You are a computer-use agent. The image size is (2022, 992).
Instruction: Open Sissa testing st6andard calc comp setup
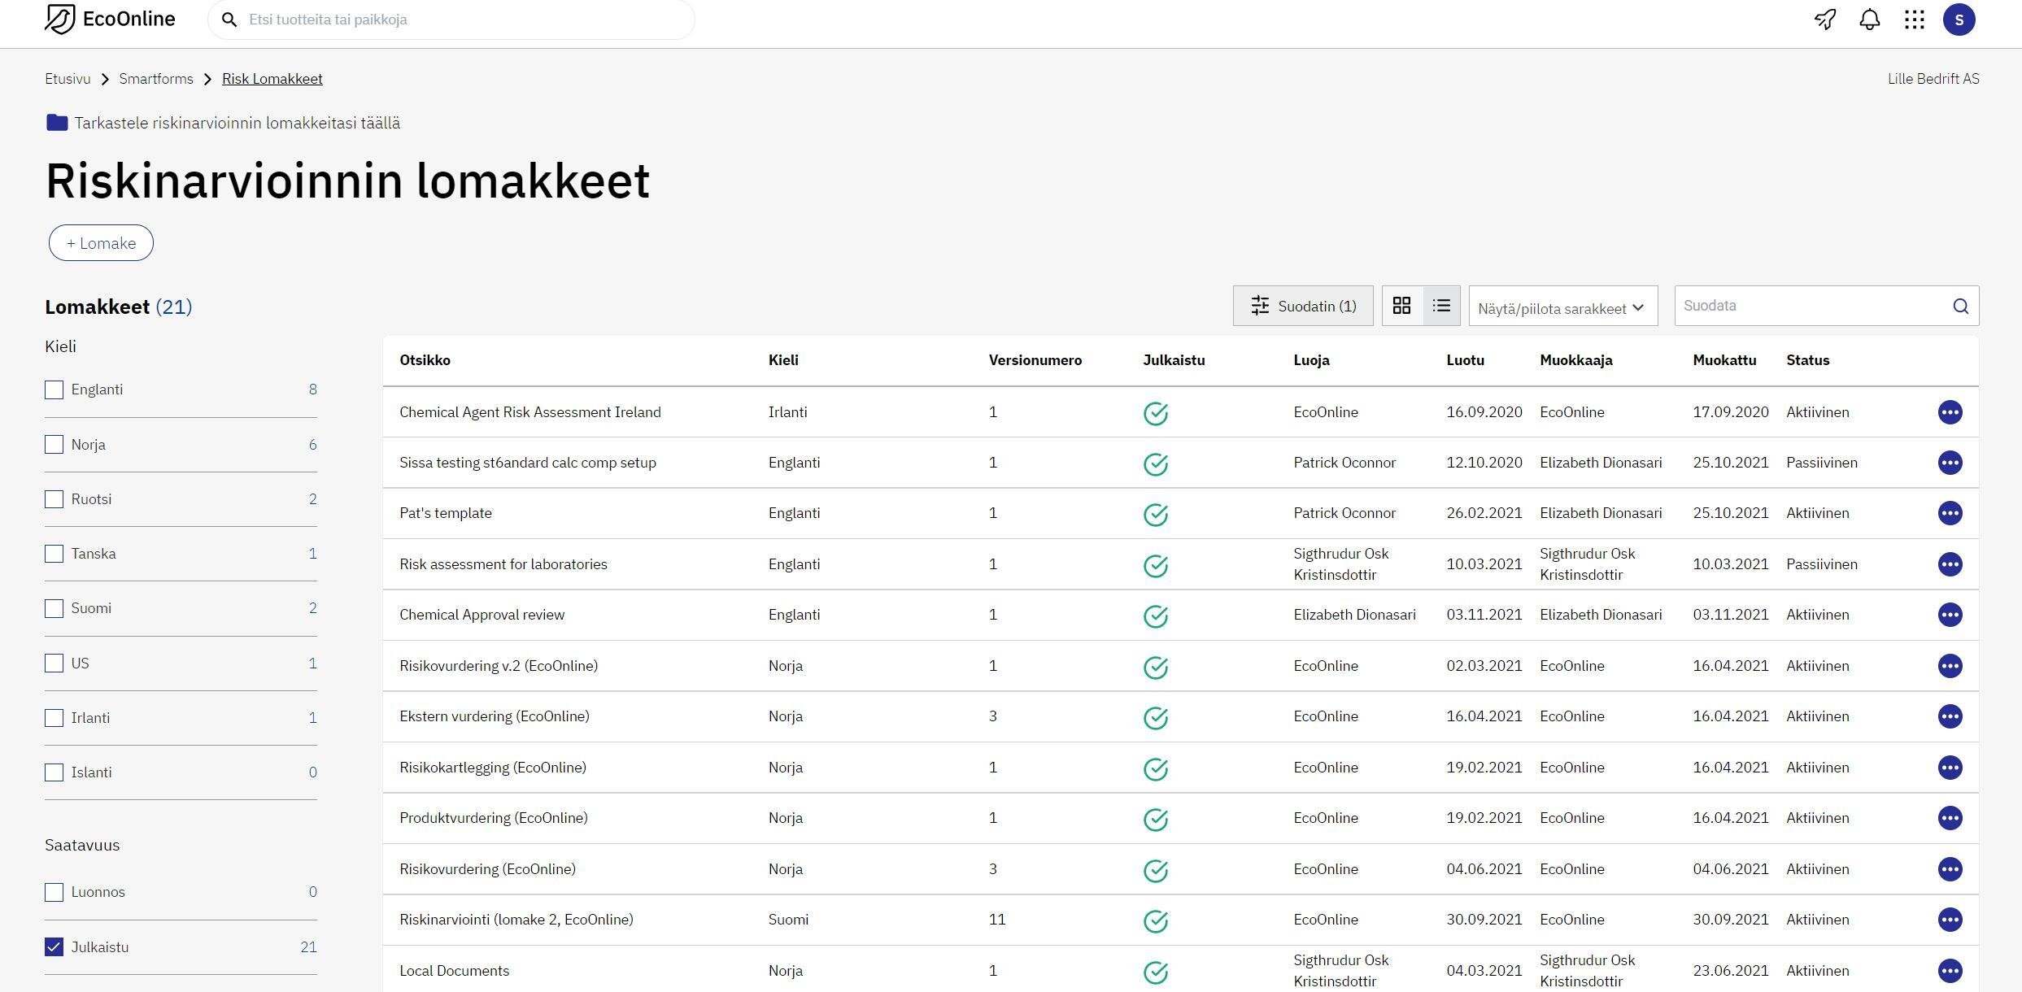[x=528, y=463]
